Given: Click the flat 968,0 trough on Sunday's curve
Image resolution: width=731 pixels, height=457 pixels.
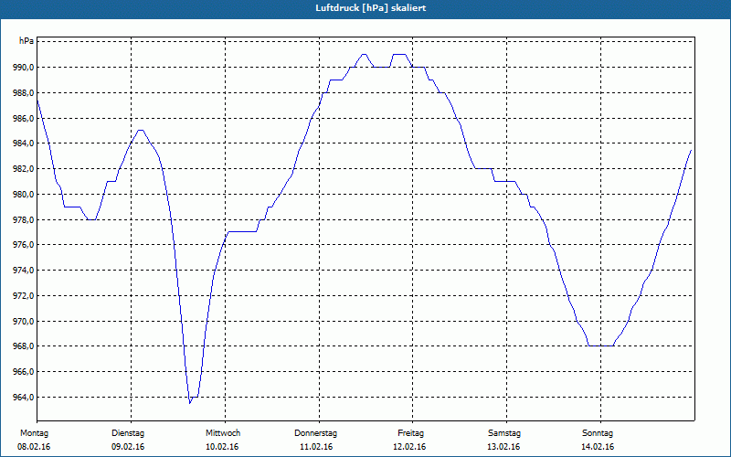Looking at the screenshot, I should point(601,346).
